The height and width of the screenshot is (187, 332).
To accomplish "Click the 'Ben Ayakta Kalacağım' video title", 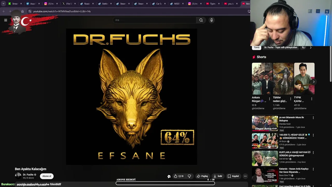I will tap(31, 169).
